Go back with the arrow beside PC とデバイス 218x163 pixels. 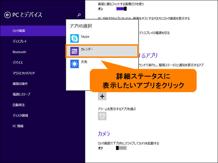point(7,15)
